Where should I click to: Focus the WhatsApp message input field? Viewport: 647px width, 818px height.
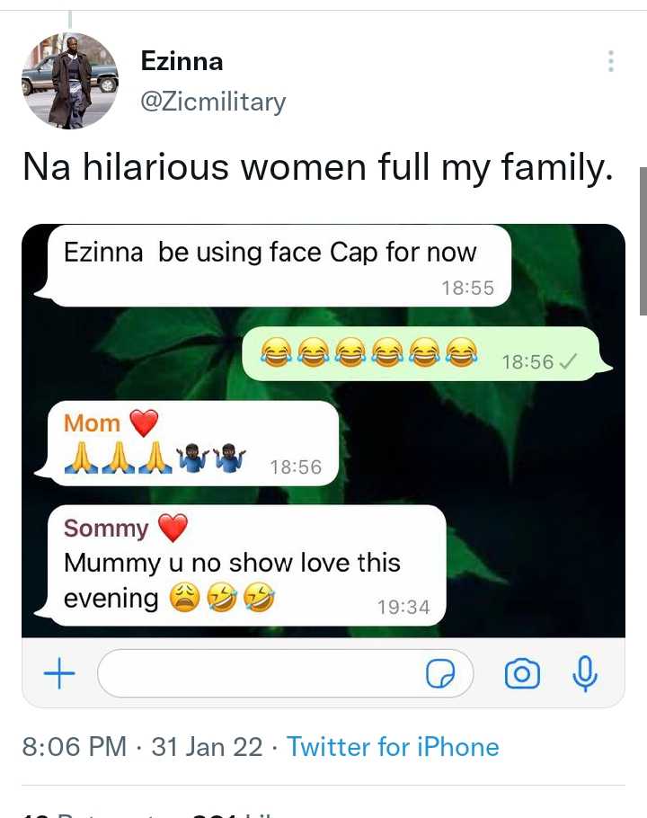point(261,673)
